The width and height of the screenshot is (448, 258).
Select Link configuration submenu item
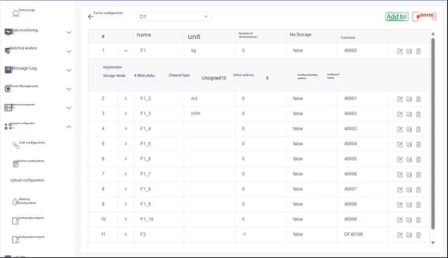click(x=32, y=142)
